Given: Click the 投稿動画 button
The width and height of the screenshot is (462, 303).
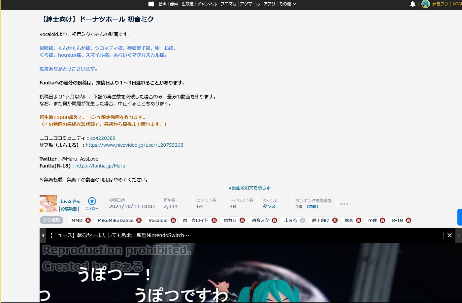Looking at the screenshot, I should tap(69, 209).
